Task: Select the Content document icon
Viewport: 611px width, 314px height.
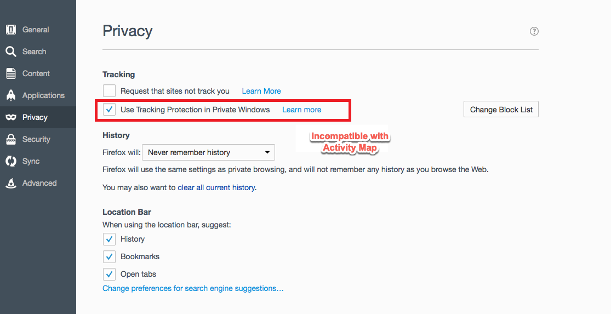Action: 11,73
